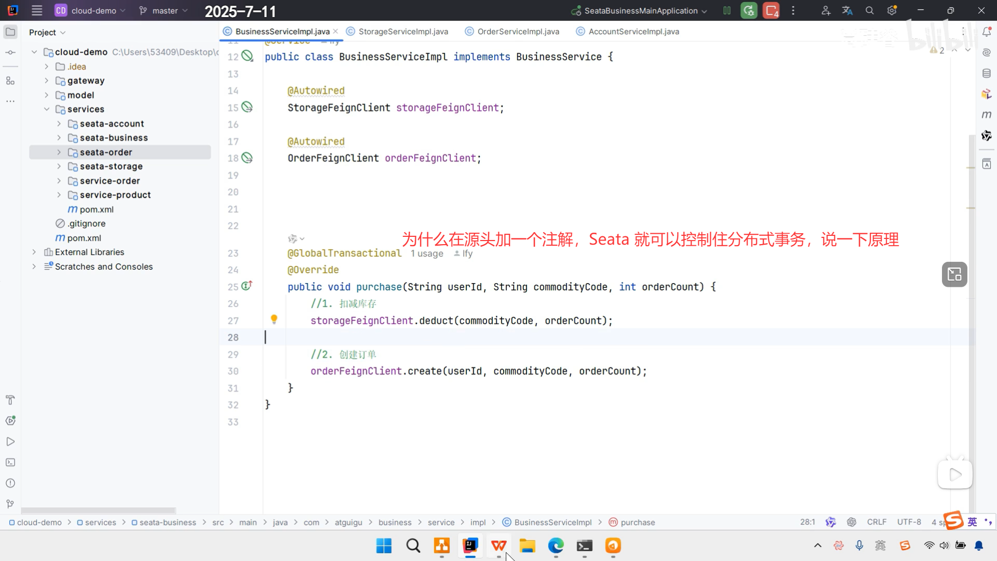
Task: Open the Commit tool window icon
Action: (x=10, y=52)
